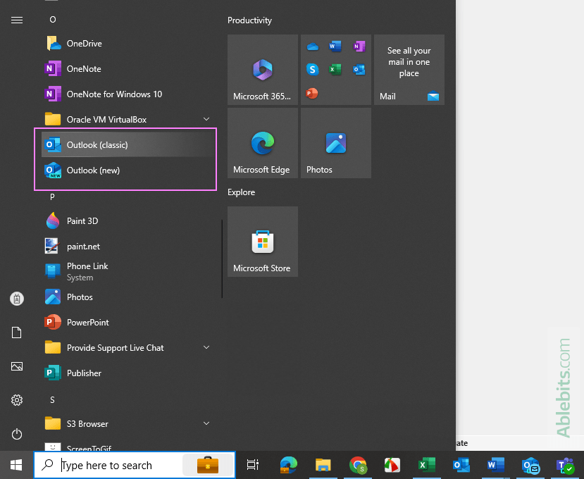Open Teams from the taskbar

click(565, 465)
